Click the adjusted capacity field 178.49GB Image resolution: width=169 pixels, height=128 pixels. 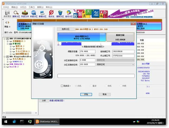(x=87, y=51)
